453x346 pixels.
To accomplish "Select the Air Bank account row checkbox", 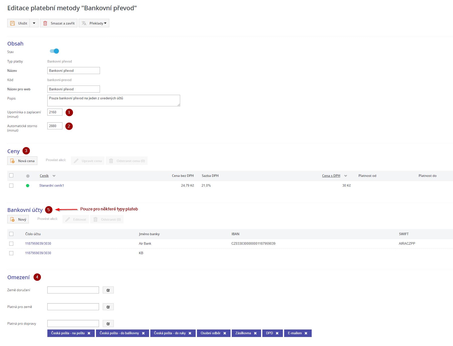I will pyautogui.click(x=11, y=244).
